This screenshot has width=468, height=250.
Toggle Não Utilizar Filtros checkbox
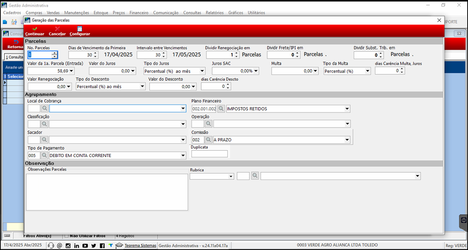66,236
